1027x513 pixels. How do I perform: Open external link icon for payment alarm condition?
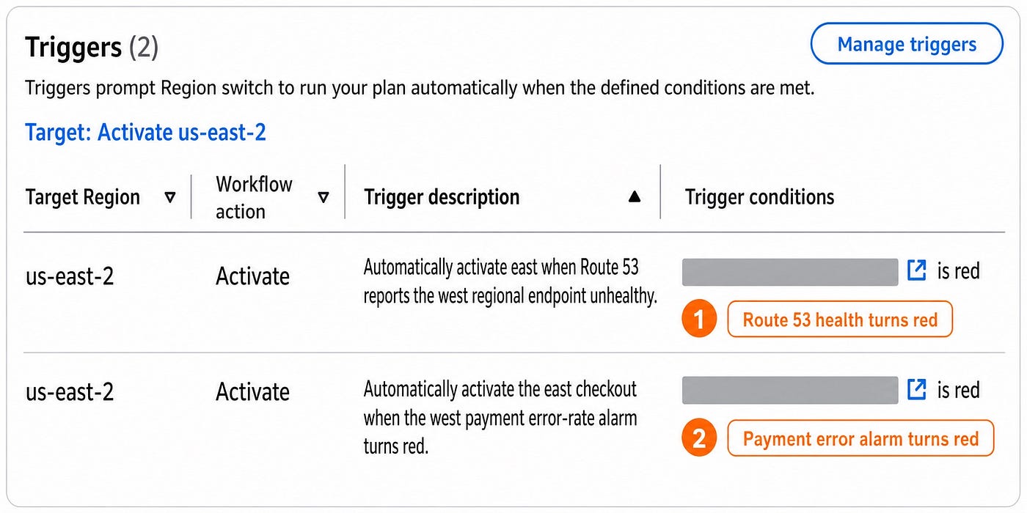pos(917,389)
